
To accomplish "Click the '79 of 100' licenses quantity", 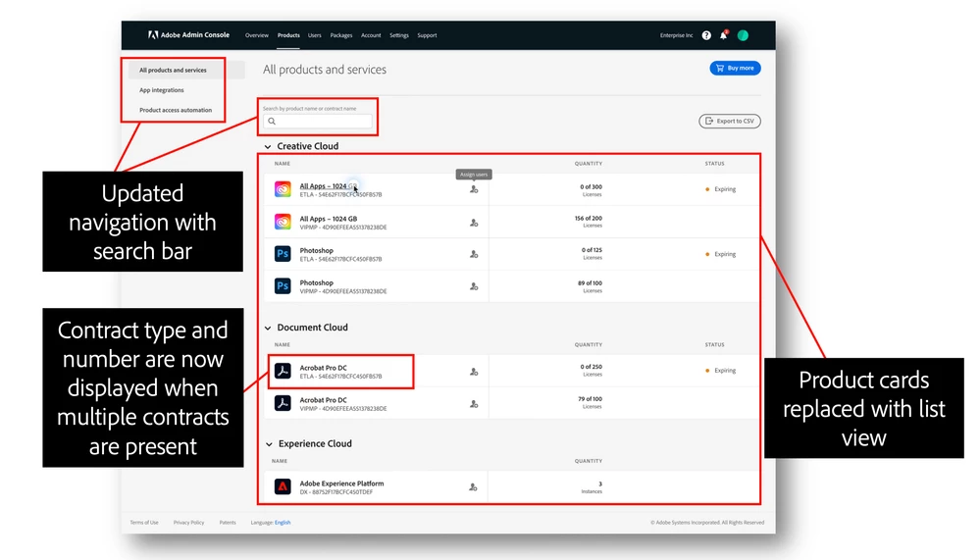I will click(590, 399).
